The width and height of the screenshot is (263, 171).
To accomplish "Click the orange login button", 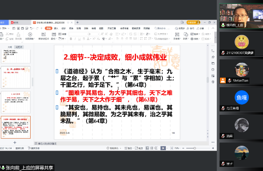I will [x=193, y=23].
